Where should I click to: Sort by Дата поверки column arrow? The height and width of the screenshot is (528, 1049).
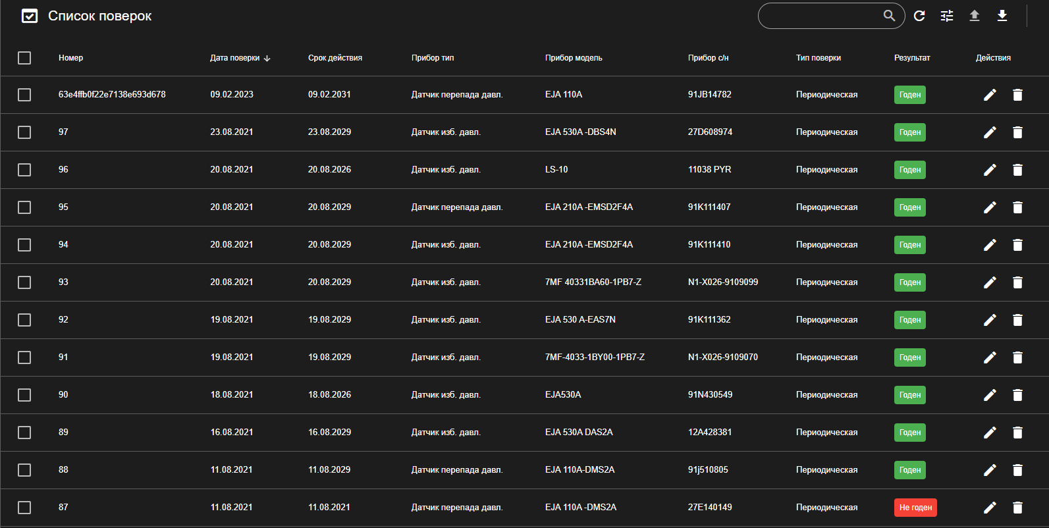click(267, 59)
